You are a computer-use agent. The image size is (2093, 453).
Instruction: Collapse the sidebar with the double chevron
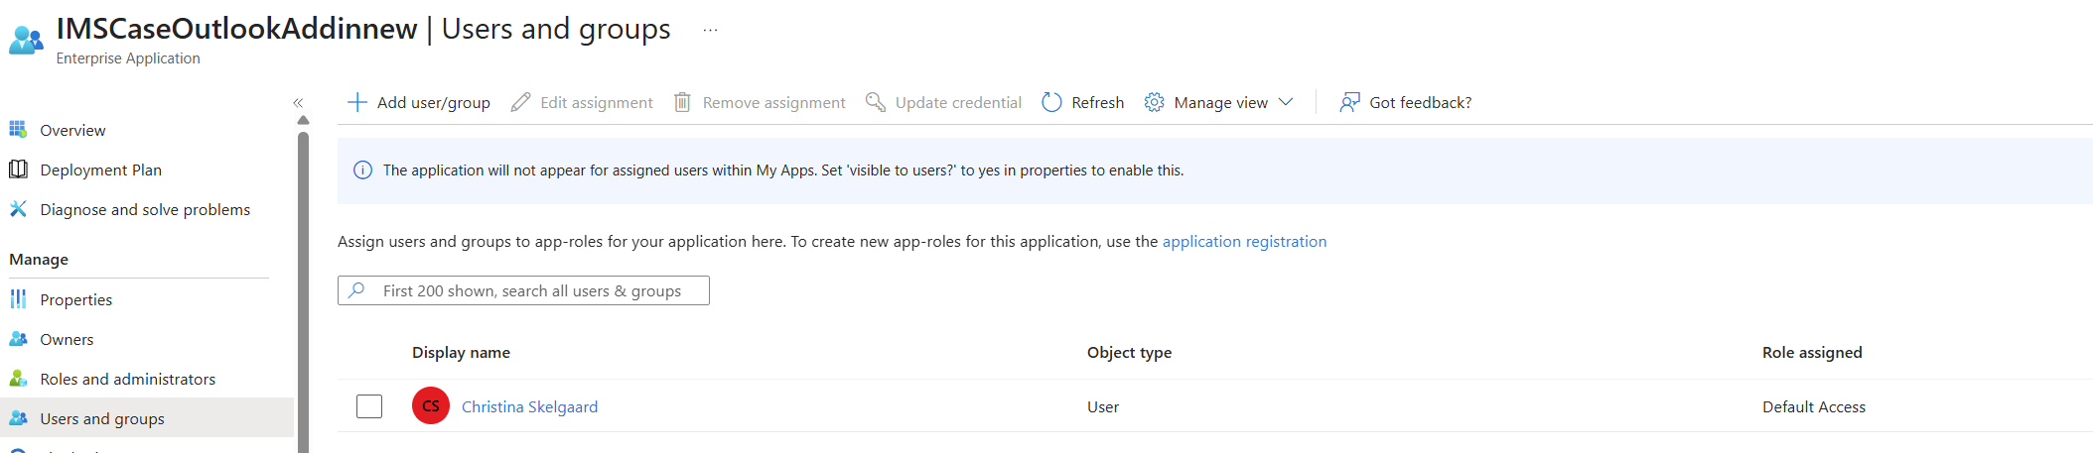[298, 102]
